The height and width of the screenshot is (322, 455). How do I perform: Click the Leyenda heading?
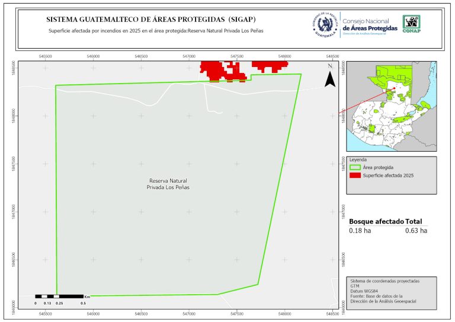[x=358, y=160]
